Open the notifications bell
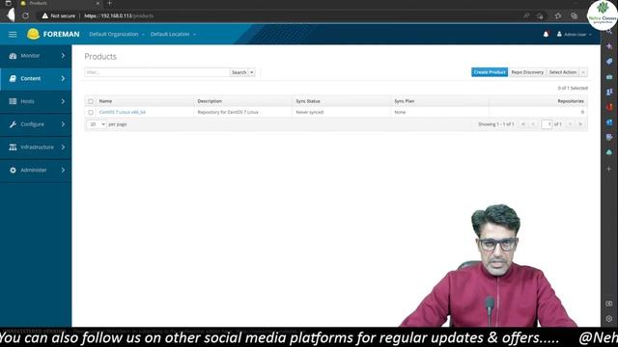 point(546,35)
